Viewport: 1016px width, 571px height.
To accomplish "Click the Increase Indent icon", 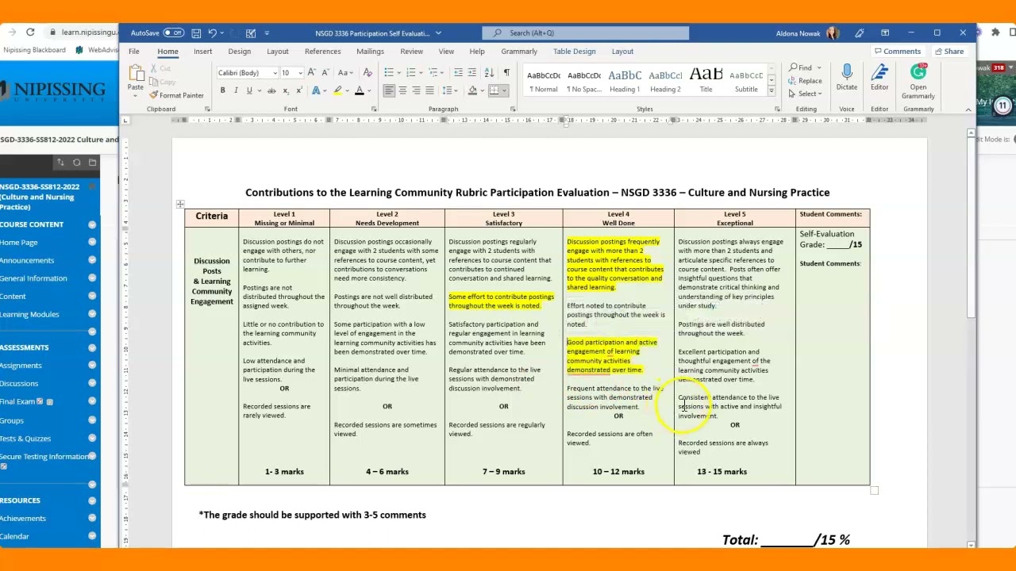I will (x=471, y=73).
